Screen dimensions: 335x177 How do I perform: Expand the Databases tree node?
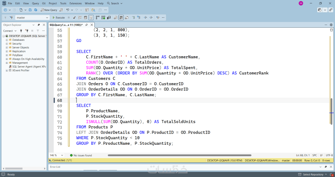7,40
